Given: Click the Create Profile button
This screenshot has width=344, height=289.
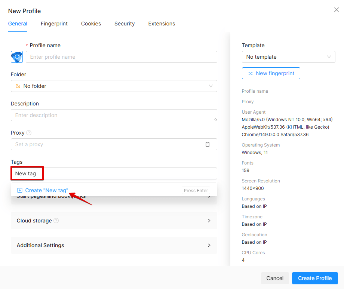Looking at the screenshot, I should 315,278.
